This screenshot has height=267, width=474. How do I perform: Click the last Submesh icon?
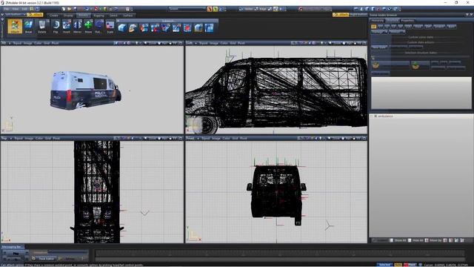209,28
